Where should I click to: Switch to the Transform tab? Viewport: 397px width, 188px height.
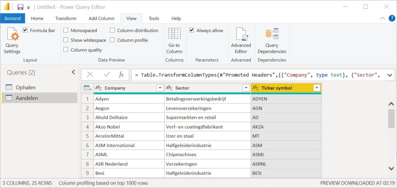66,18
